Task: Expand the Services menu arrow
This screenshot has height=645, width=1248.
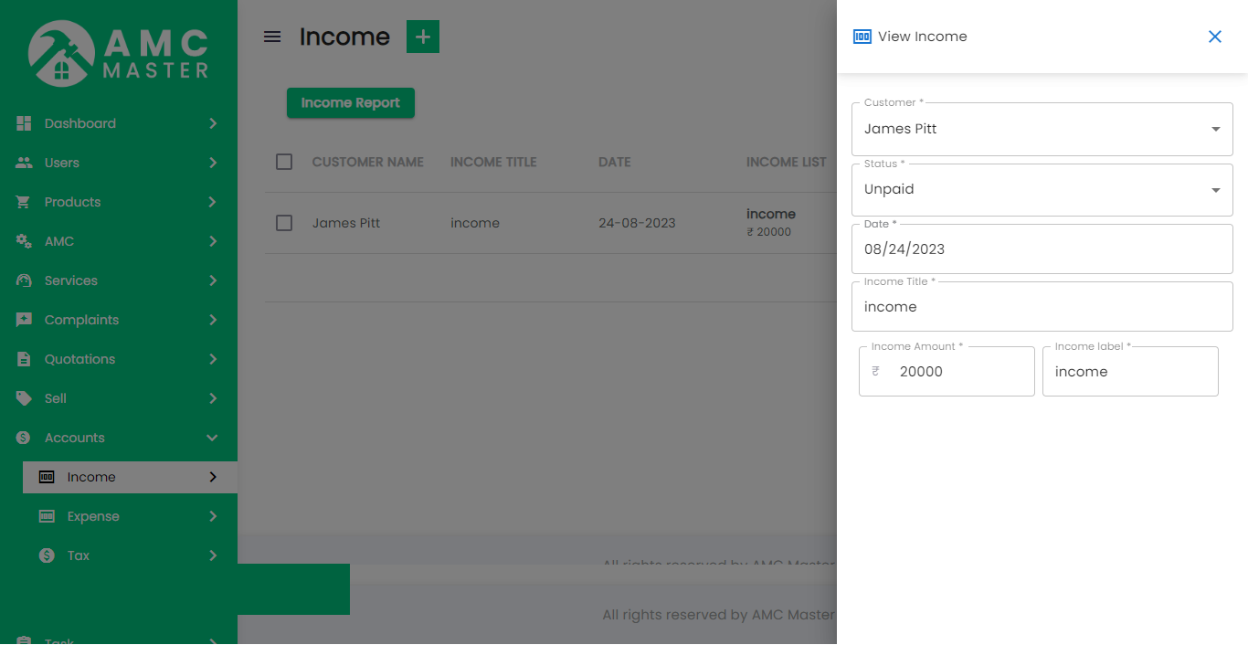Action: (212, 280)
